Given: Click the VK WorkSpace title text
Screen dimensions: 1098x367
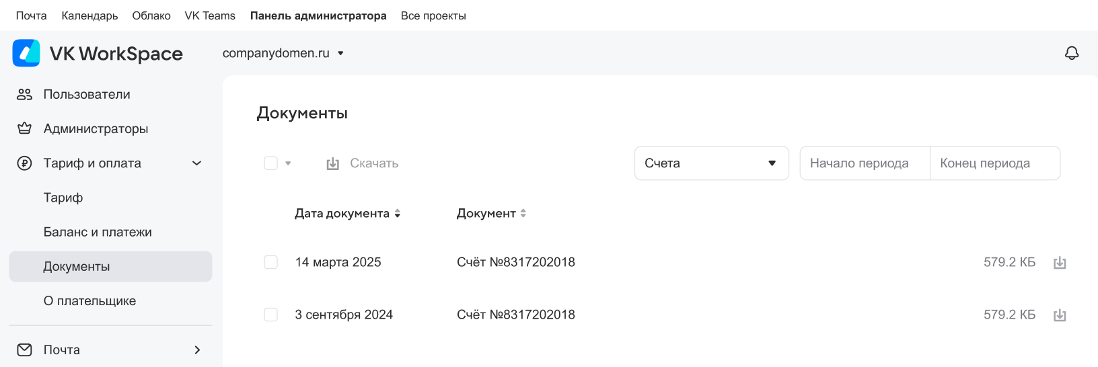Looking at the screenshot, I should tap(116, 54).
